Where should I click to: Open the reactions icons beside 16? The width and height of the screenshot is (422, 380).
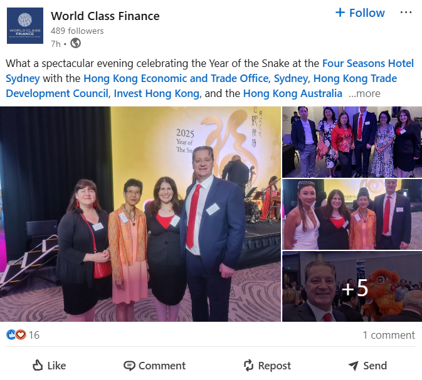pyautogui.click(x=16, y=335)
